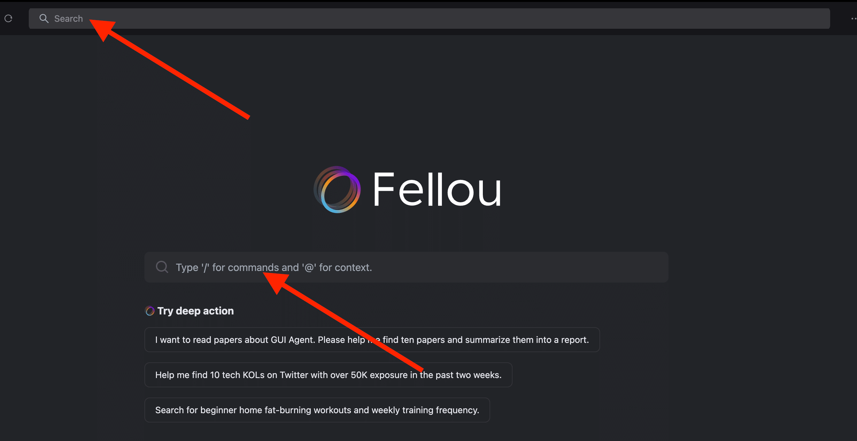Click the "Type '/' for commands" placeholder text
Viewport: 857px width, 441px height.
click(x=274, y=267)
